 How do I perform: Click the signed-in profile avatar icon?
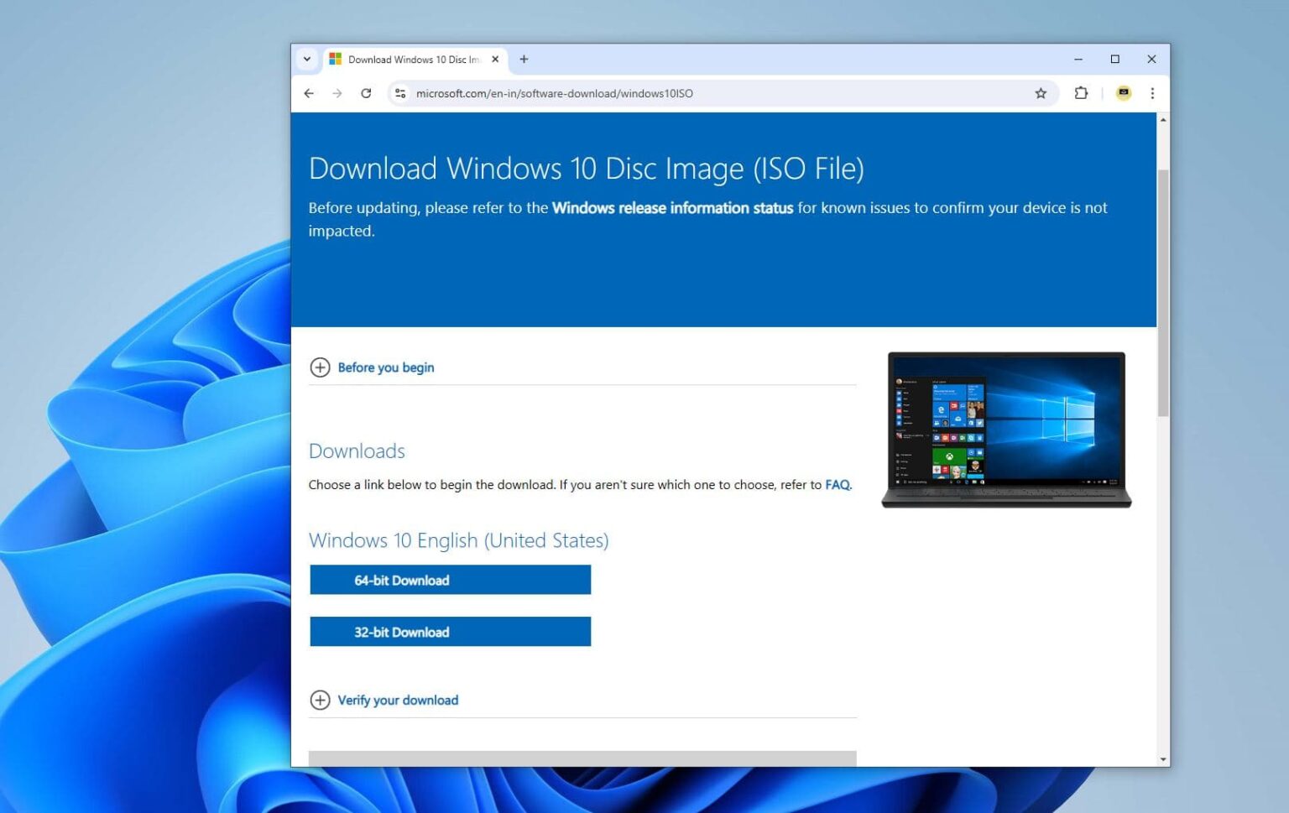coord(1123,93)
